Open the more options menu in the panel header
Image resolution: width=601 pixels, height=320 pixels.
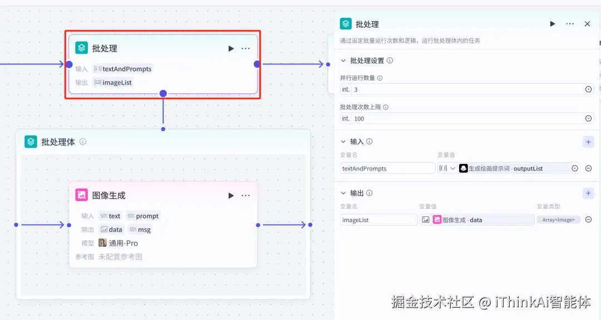click(570, 24)
